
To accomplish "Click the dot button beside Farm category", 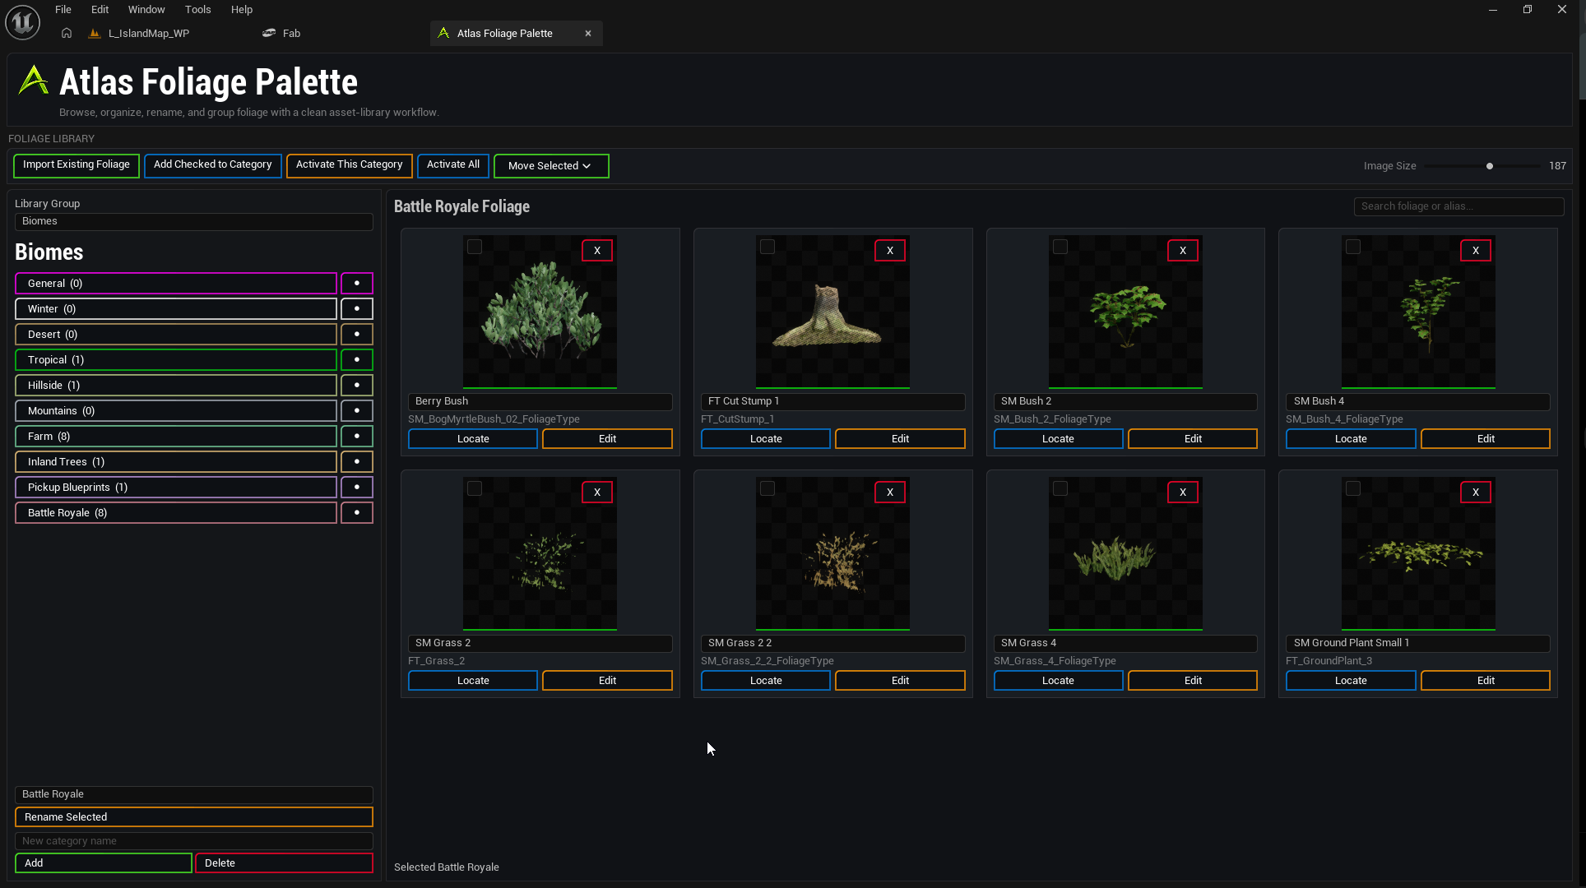I will click(x=357, y=436).
